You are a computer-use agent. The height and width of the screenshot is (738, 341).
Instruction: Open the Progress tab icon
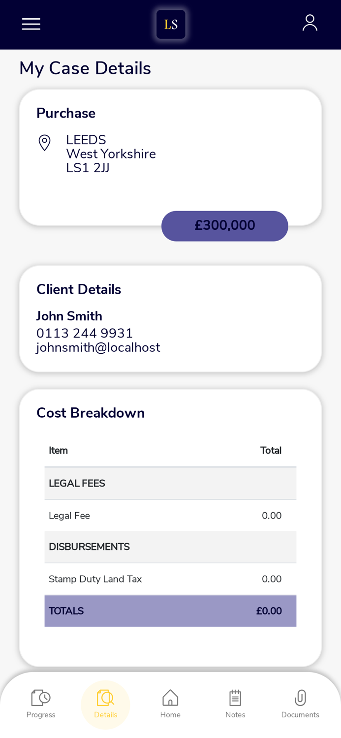[x=40, y=697]
